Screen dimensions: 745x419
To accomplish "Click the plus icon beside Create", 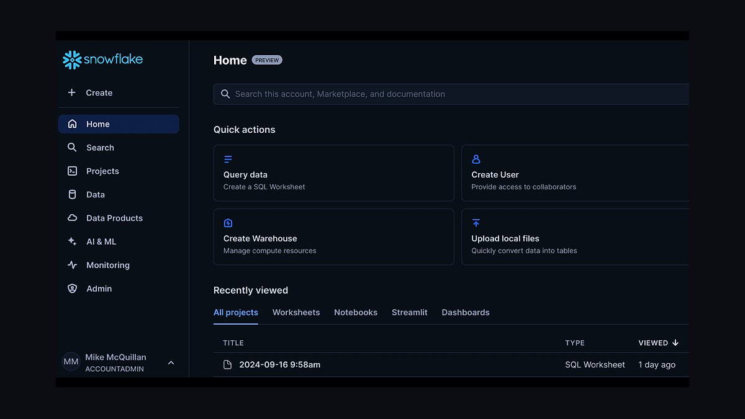I will [x=72, y=92].
